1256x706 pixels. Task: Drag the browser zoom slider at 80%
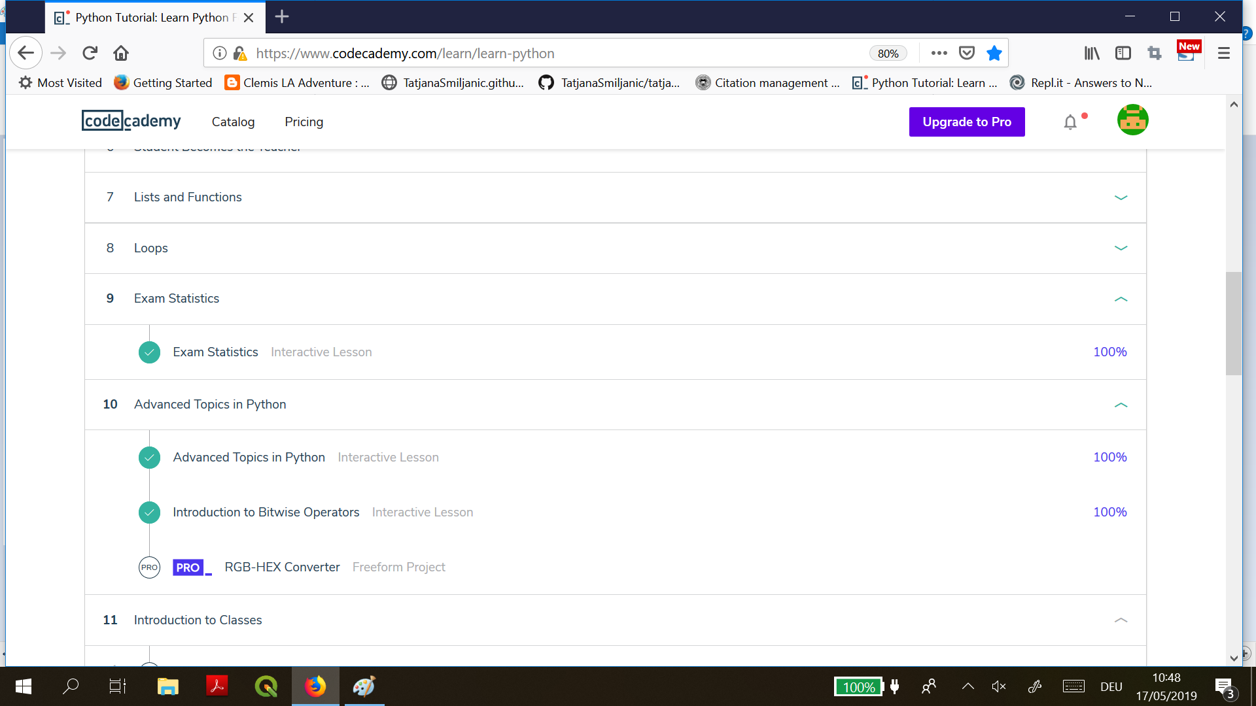tap(888, 54)
